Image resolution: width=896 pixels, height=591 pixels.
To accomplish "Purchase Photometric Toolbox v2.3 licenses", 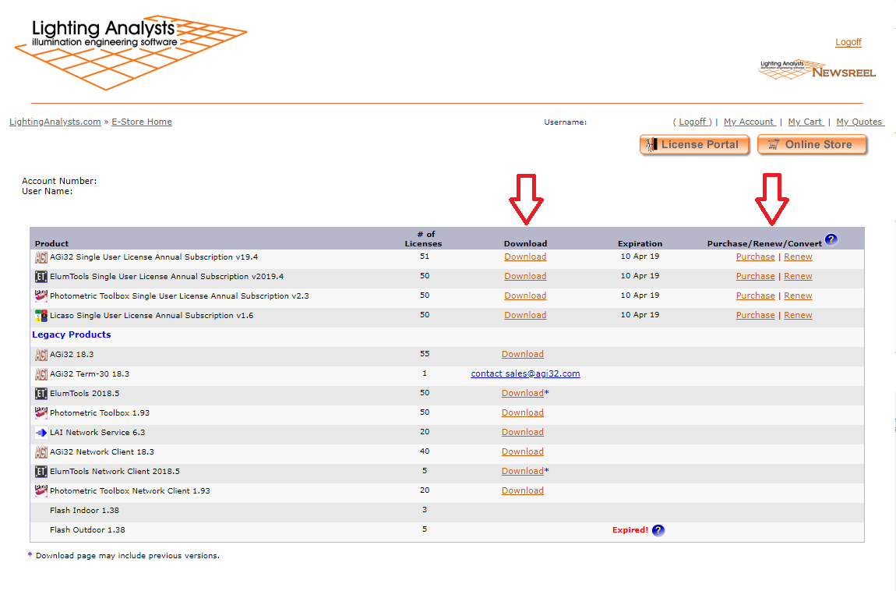I will (x=756, y=296).
